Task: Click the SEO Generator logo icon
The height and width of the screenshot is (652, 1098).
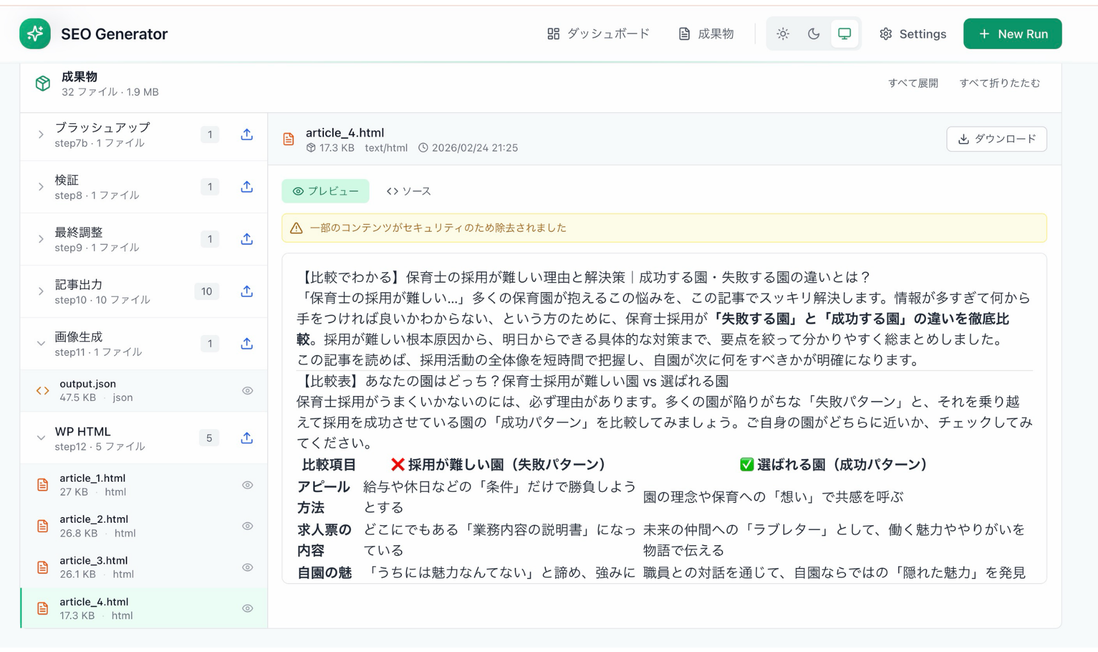Action: pos(35,34)
